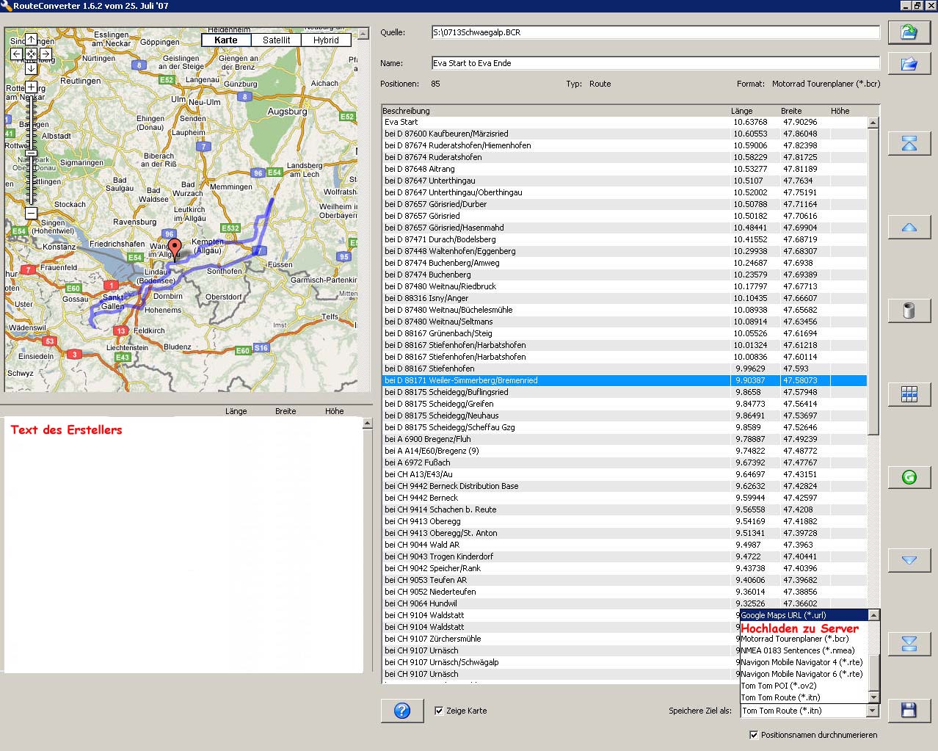Screen dimensions: 938x751
Task: Click the open folder icon beside Name
Action: point(909,64)
